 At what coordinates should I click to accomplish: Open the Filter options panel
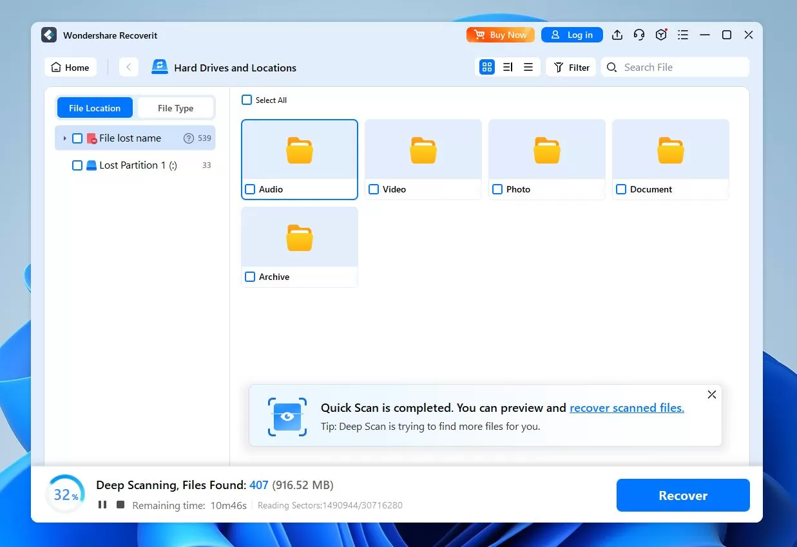point(571,67)
